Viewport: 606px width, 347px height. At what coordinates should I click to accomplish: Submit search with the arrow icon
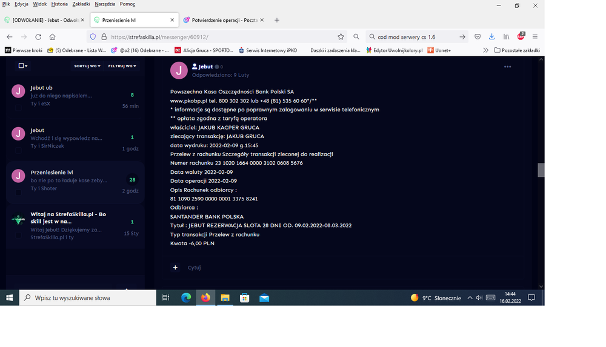(462, 37)
